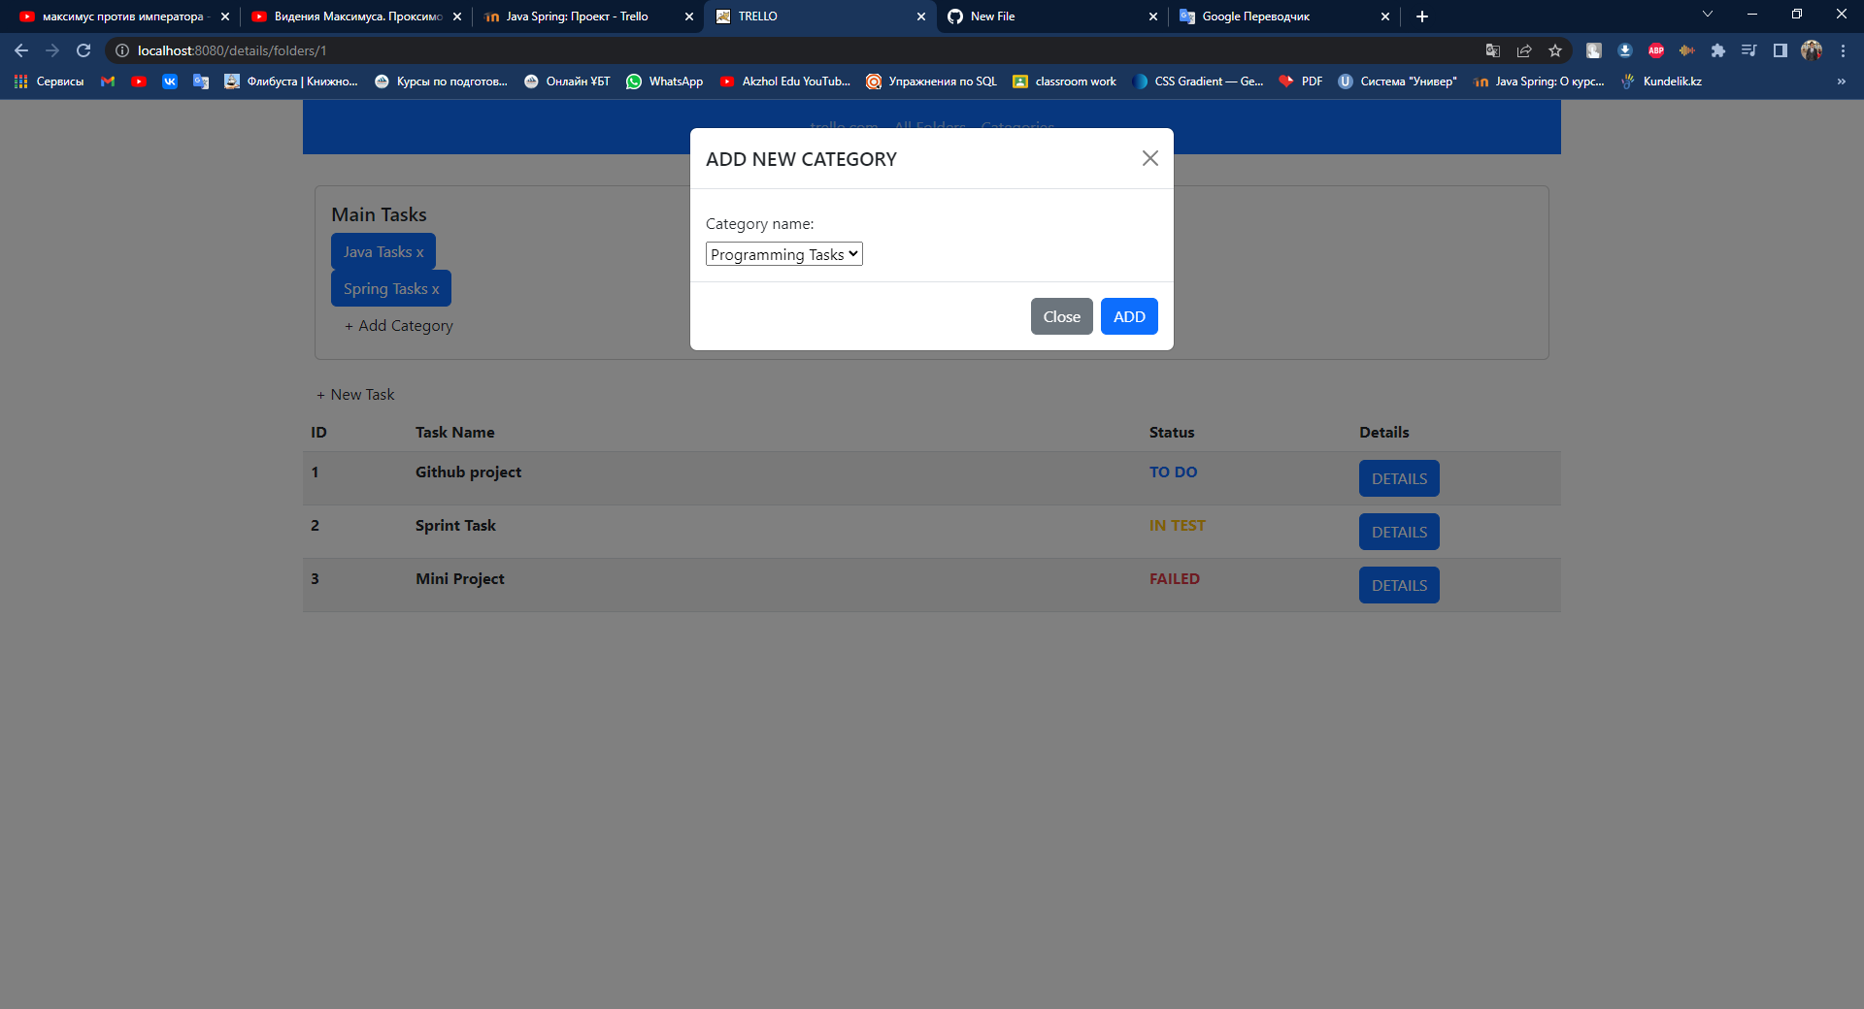Image resolution: width=1864 pixels, height=1009 pixels.
Task: Click the address bar URL field
Action: (x=796, y=50)
